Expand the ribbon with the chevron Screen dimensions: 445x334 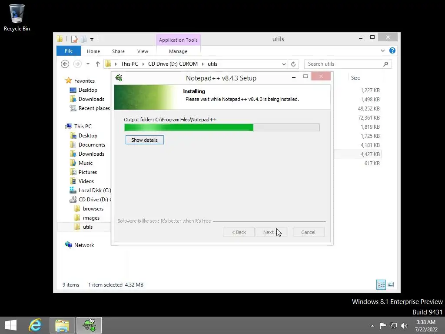click(x=382, y=51)
